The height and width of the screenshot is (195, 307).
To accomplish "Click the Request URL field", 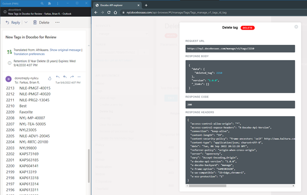I will click(x=240, y=49).
